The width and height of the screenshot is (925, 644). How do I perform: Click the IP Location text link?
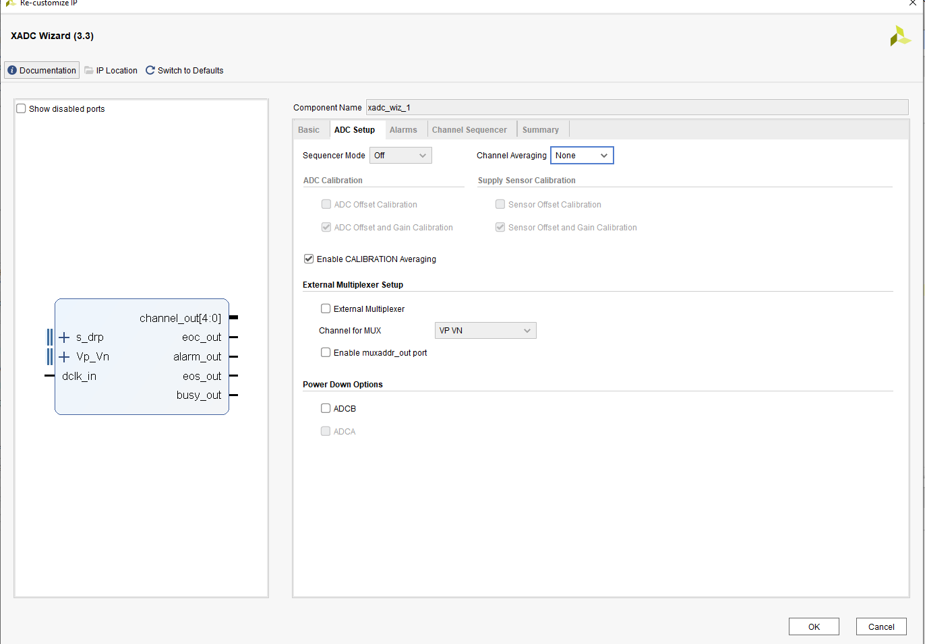point(117,70)
